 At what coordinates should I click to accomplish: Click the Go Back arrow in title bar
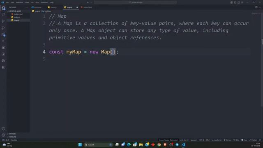coord(88,2)
